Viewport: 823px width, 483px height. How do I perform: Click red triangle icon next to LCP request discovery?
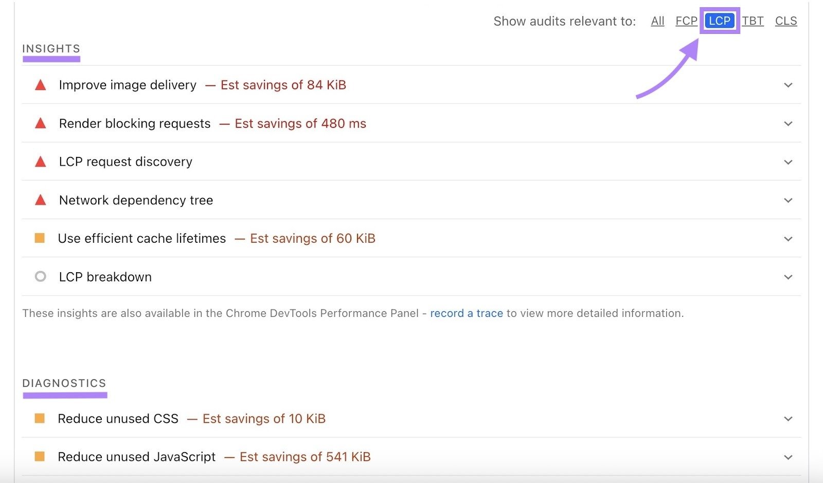[40, 162]
